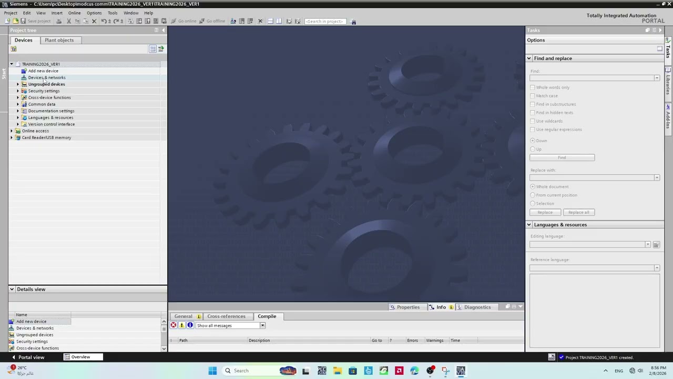Click the Undo arrow icon
The image size is (673, 379).
point(103,21)
